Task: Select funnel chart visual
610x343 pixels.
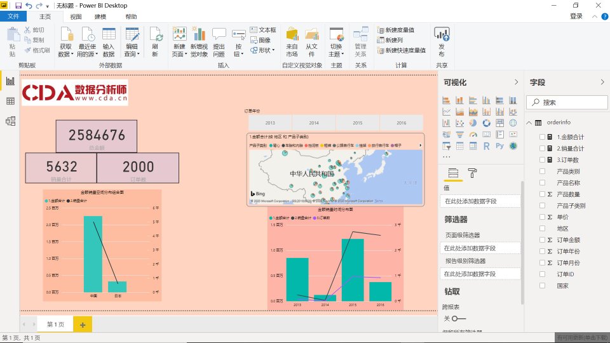Action: (459, 135)
